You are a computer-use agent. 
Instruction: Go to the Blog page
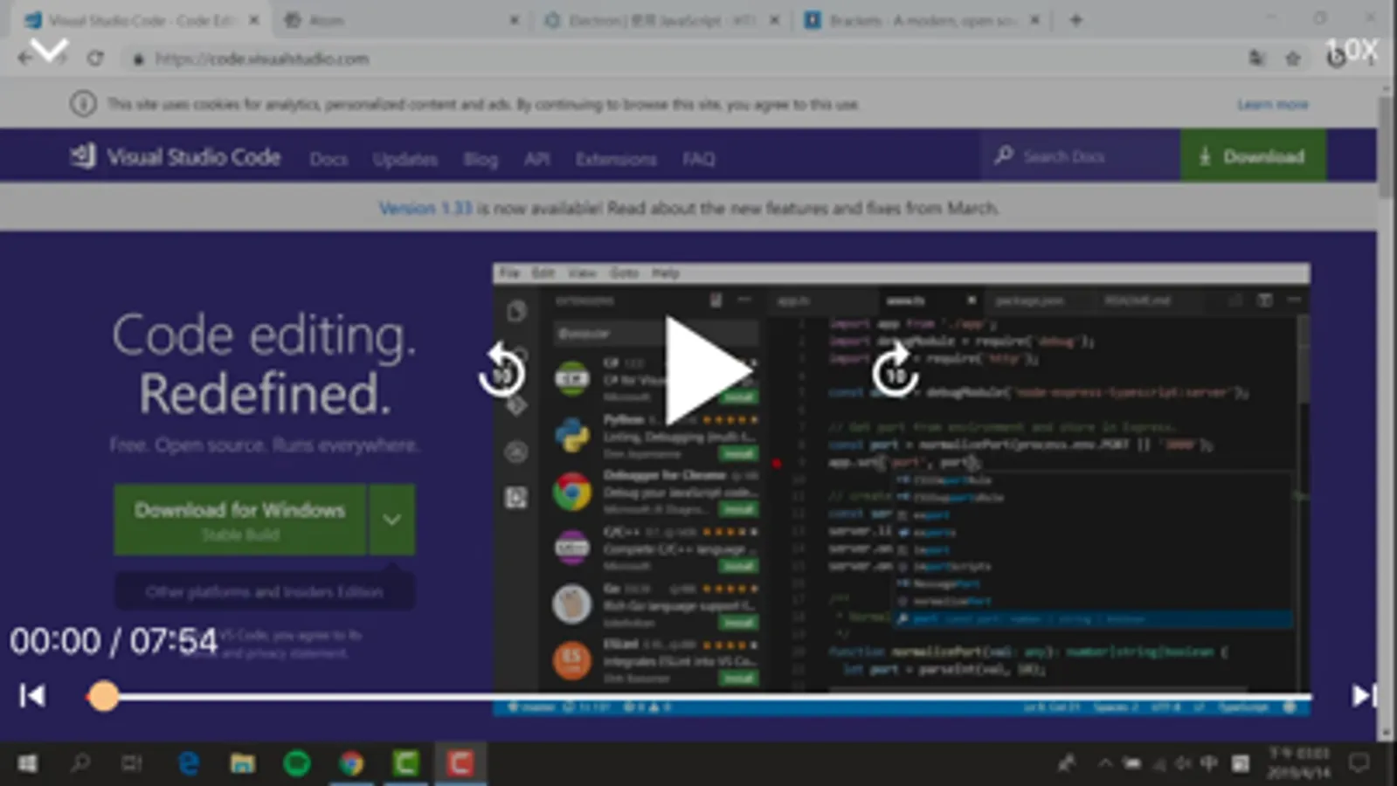(x=481, y=159)
